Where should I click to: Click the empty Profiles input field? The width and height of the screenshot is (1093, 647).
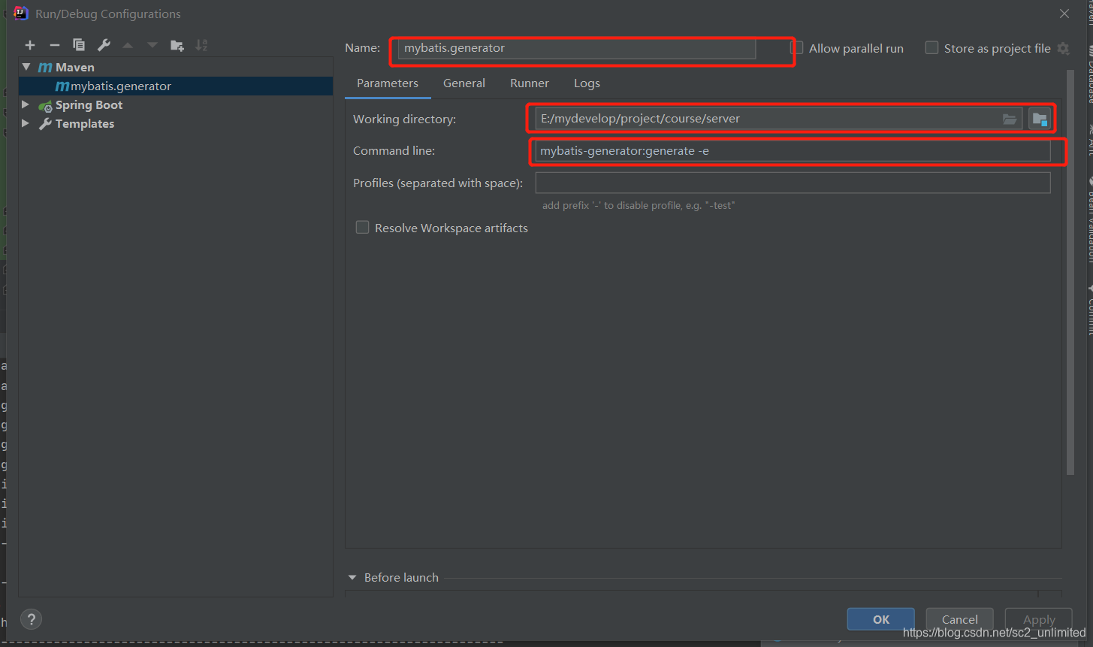click(x=793, y=183)
